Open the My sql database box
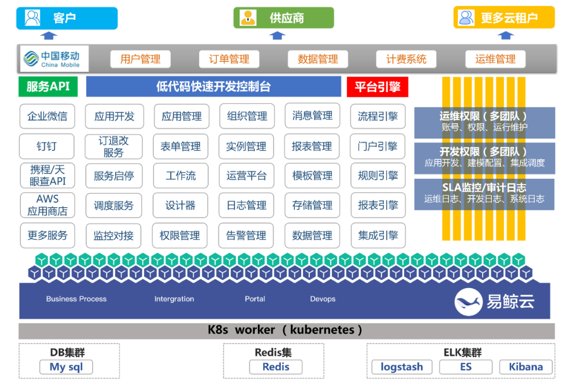The height and width of the screenshot is (386, 578). [66, 367]
